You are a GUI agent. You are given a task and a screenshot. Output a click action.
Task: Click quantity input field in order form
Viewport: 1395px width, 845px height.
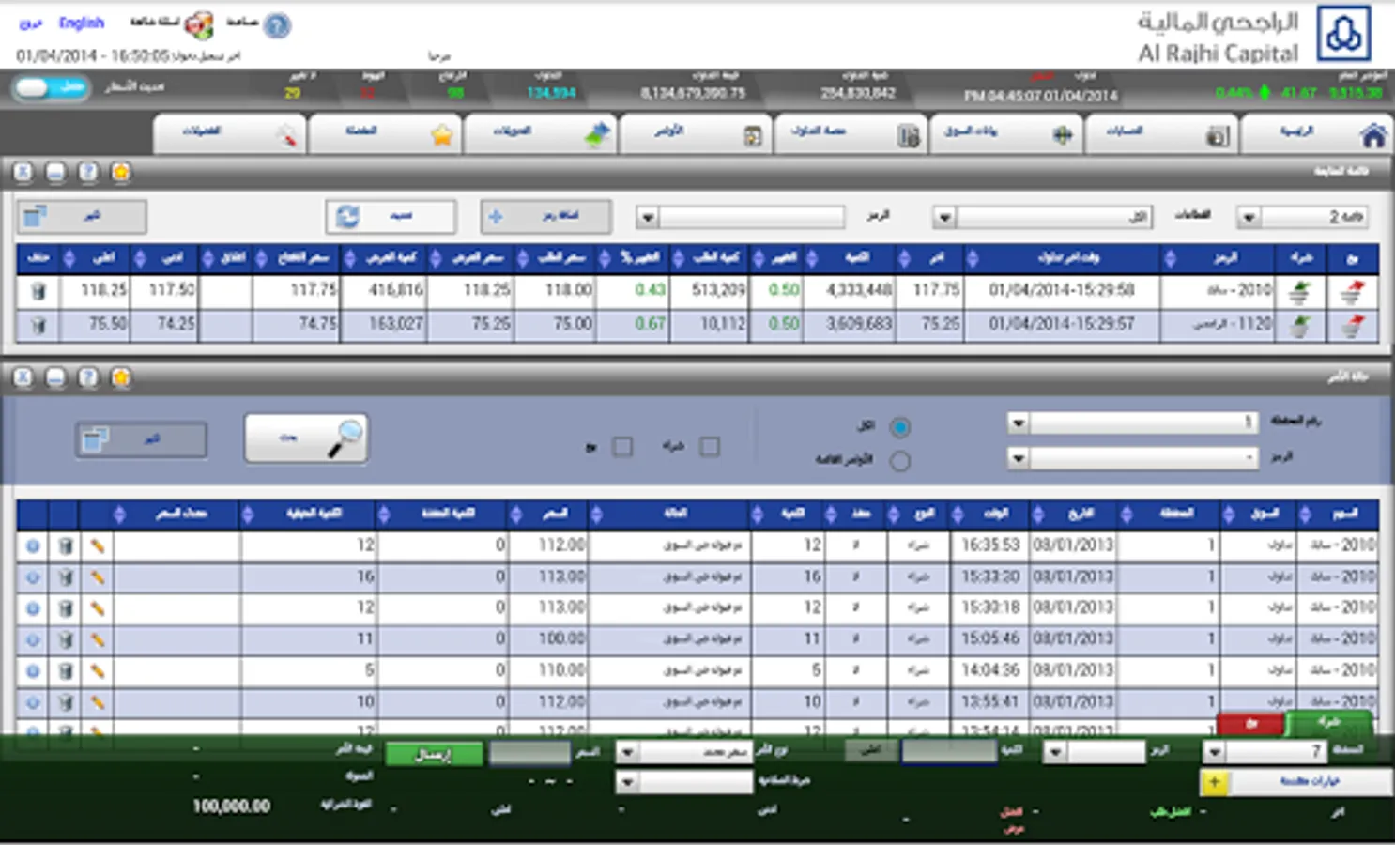(x=949, y=751)
